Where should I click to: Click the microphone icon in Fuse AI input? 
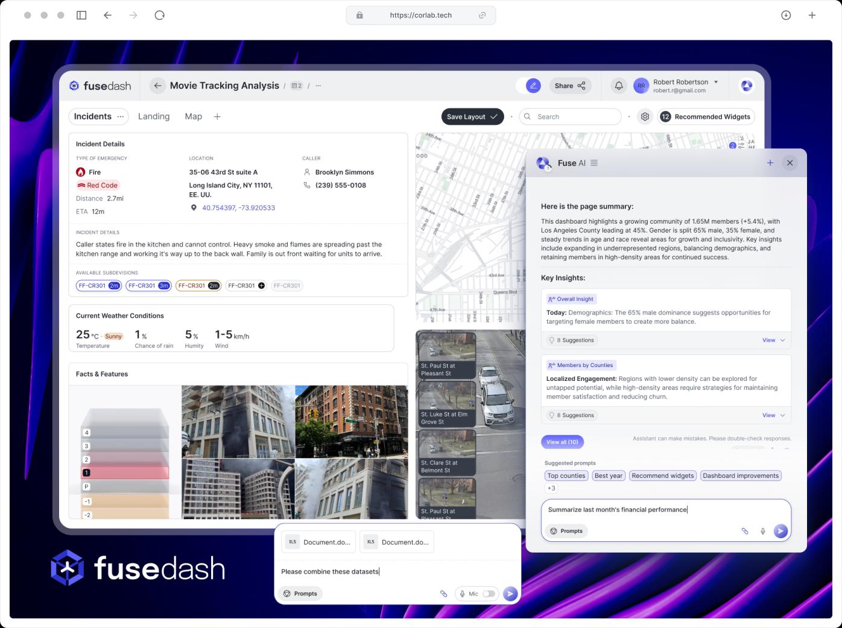tap(762, 531)
